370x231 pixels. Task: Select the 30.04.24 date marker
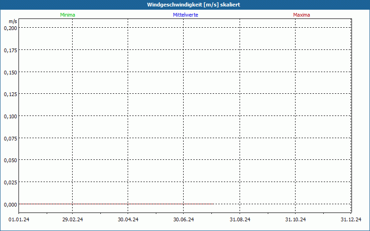coord(128,219)
